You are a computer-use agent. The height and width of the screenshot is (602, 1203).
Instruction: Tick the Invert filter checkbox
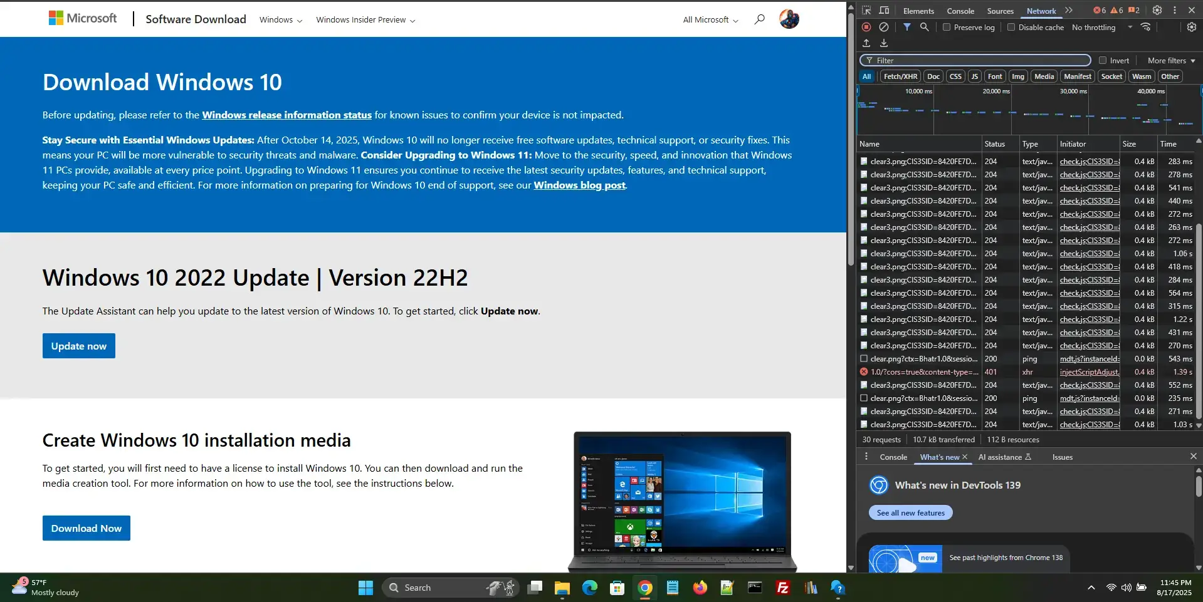(1103, 60)
